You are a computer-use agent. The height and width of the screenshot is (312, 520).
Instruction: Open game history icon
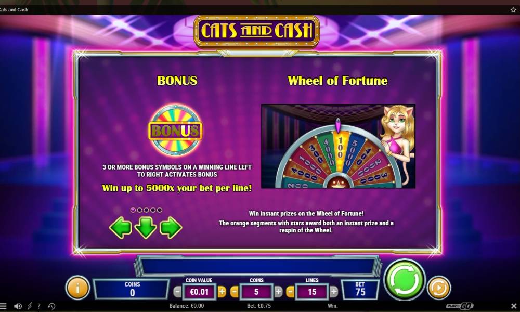pos(51,306)
